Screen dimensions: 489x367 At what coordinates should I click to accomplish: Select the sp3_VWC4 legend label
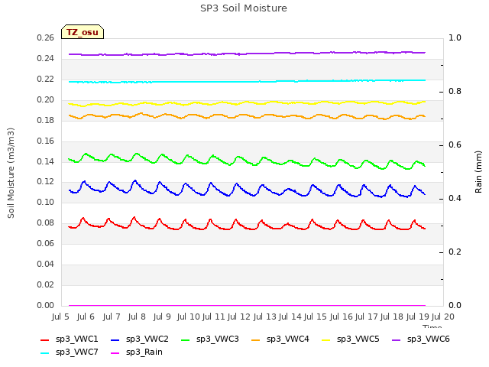tap(287, 339)
